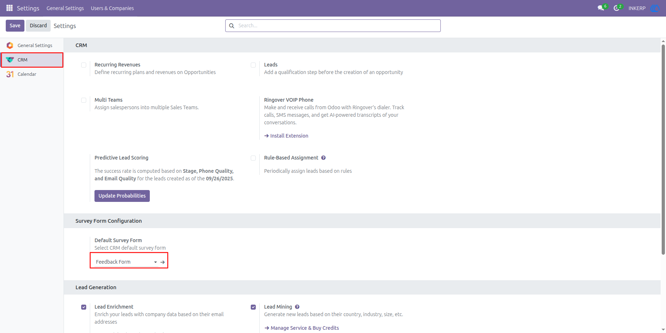The image size is (666, 333).
Task: Click the 'Define recurring plans and revenues' description
Action: (155, 72)
